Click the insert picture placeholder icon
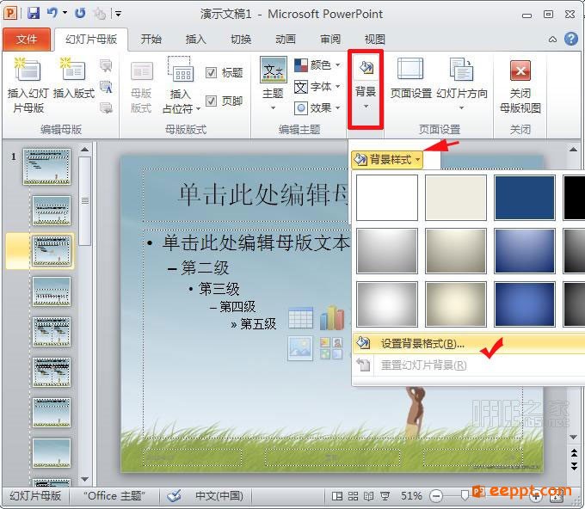The width and height of the screenshot is (585, 509). click(x=300, y=348)
